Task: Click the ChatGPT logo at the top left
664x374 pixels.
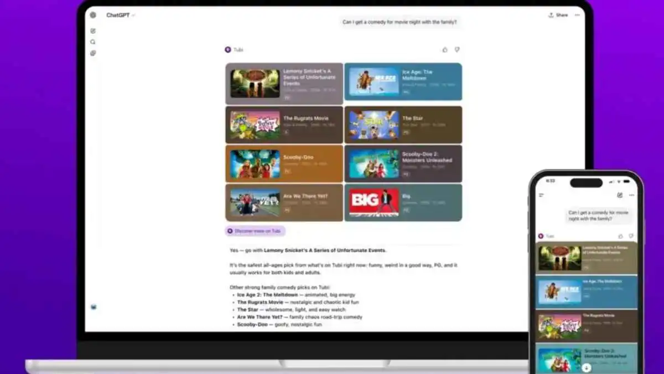Action: point(93,15)
